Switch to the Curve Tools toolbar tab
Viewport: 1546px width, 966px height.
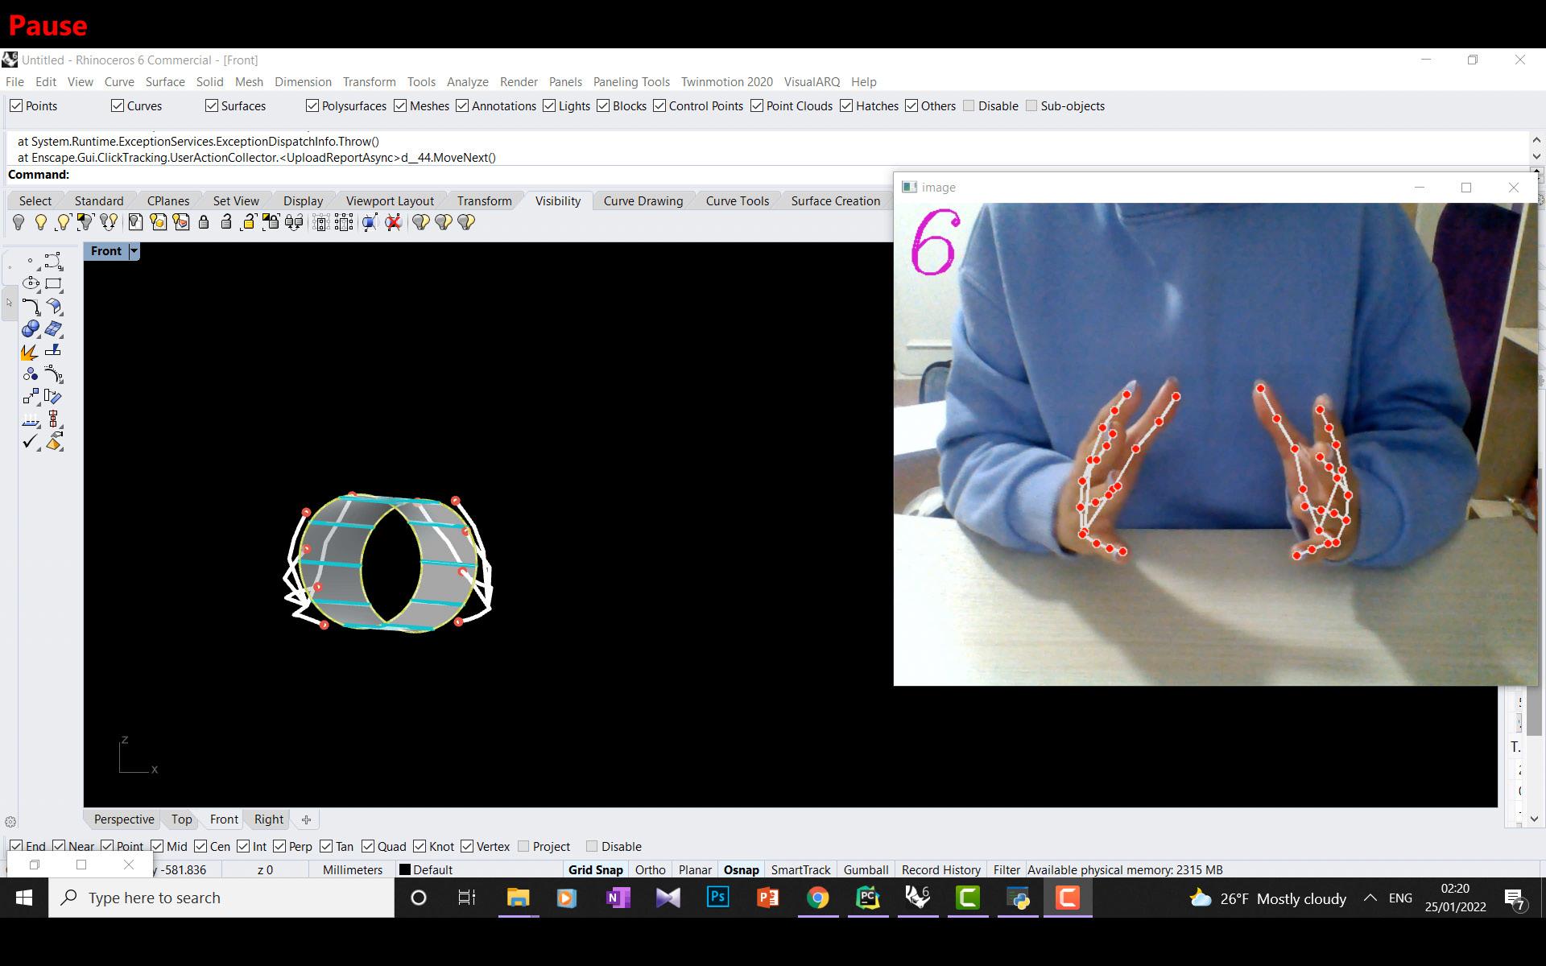pos(737,200)
